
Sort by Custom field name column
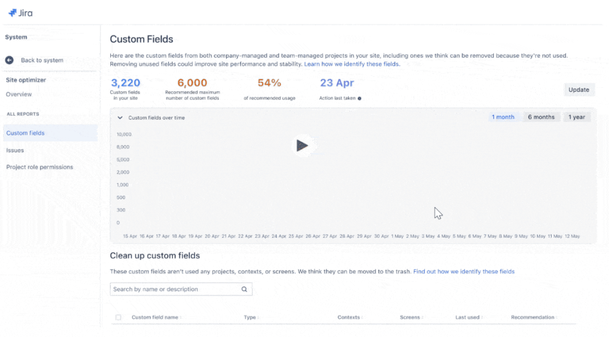coord(157,317)
